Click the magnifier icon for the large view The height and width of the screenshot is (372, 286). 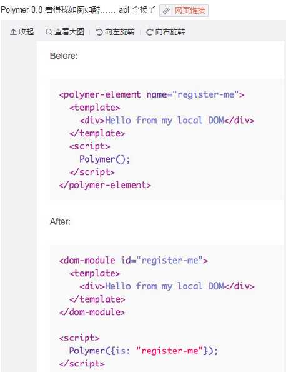[x=49, y=32]
